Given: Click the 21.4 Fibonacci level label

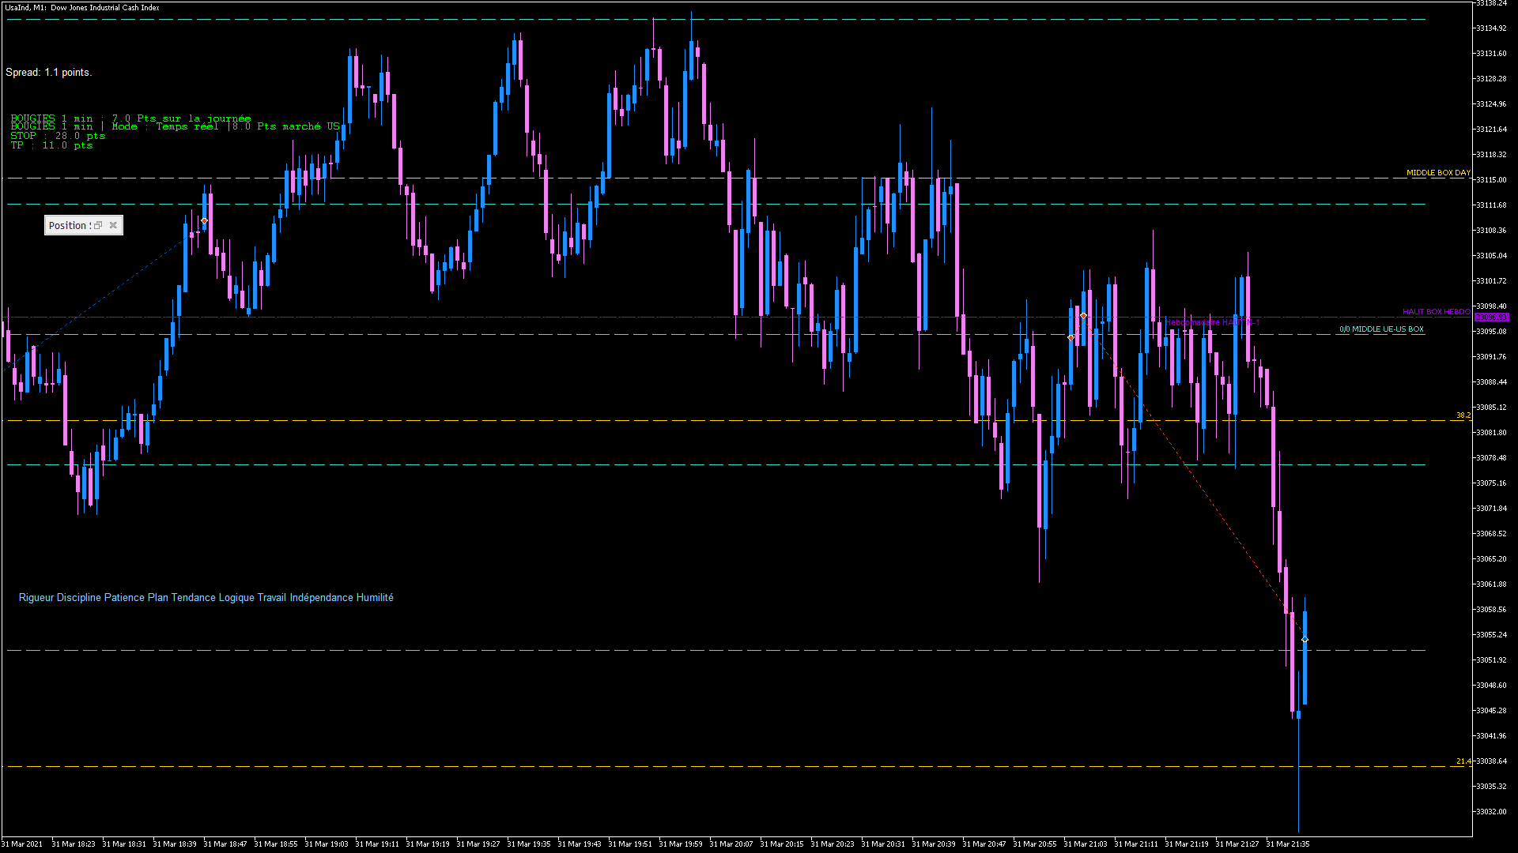Looking at the screenshot, I should (1463, 761).
